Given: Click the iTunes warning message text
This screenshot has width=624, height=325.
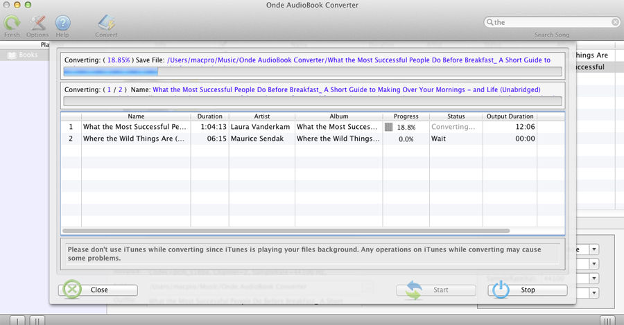Looking at the screenshot, I should tap(304, 254).
